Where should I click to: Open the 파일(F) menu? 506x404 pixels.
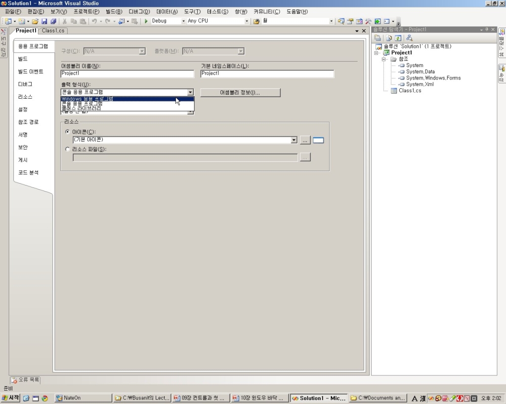(13, 12)
